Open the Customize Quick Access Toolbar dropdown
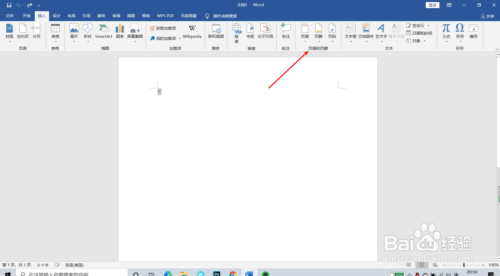Image resolution: width=500 pixels, height=276 pixels. point(39,5)
